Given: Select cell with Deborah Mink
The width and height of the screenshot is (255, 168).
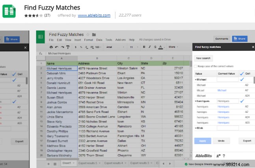Looking at the screenshot, I should 61,73.
